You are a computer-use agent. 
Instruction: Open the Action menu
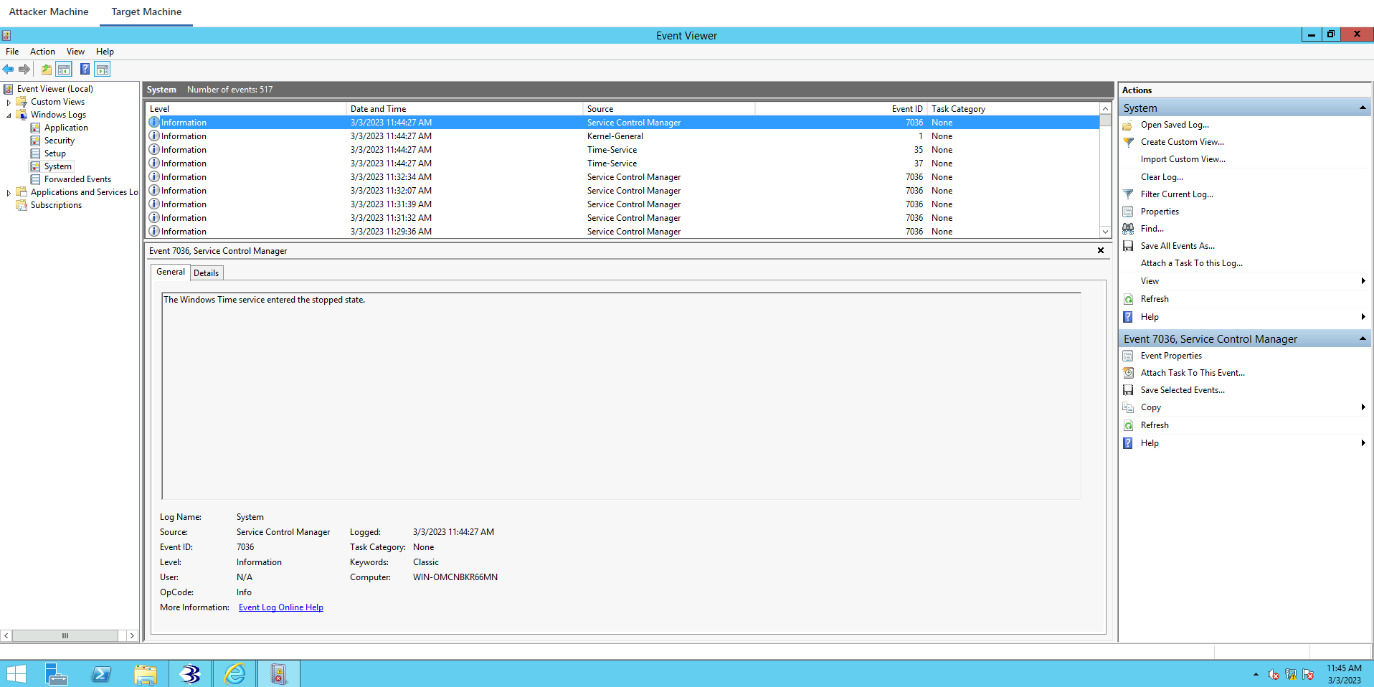tap(42, 52)
